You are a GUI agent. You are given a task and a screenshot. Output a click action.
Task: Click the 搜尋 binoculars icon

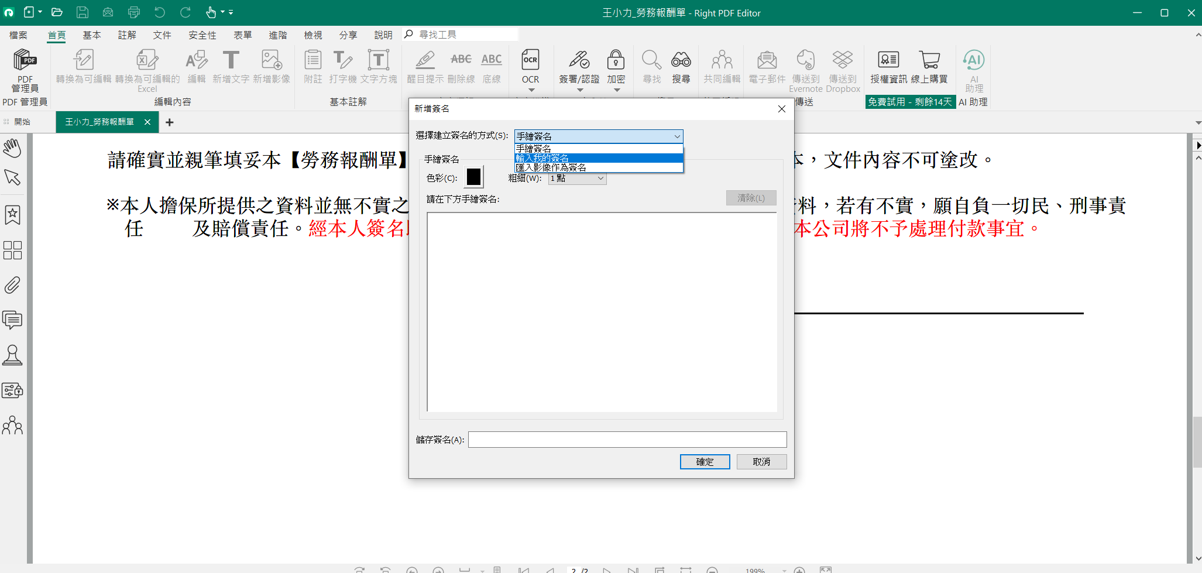[681, 61]
